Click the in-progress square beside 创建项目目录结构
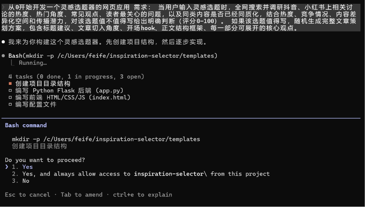The width and height of the screenshot is (365, 207). [10, 84]
